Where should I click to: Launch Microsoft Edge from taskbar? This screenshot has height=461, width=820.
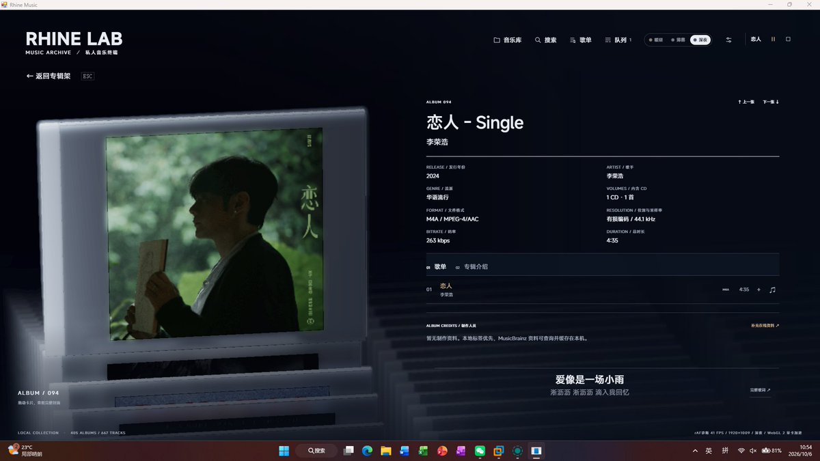pyautogui.click(x=367, y=451)
